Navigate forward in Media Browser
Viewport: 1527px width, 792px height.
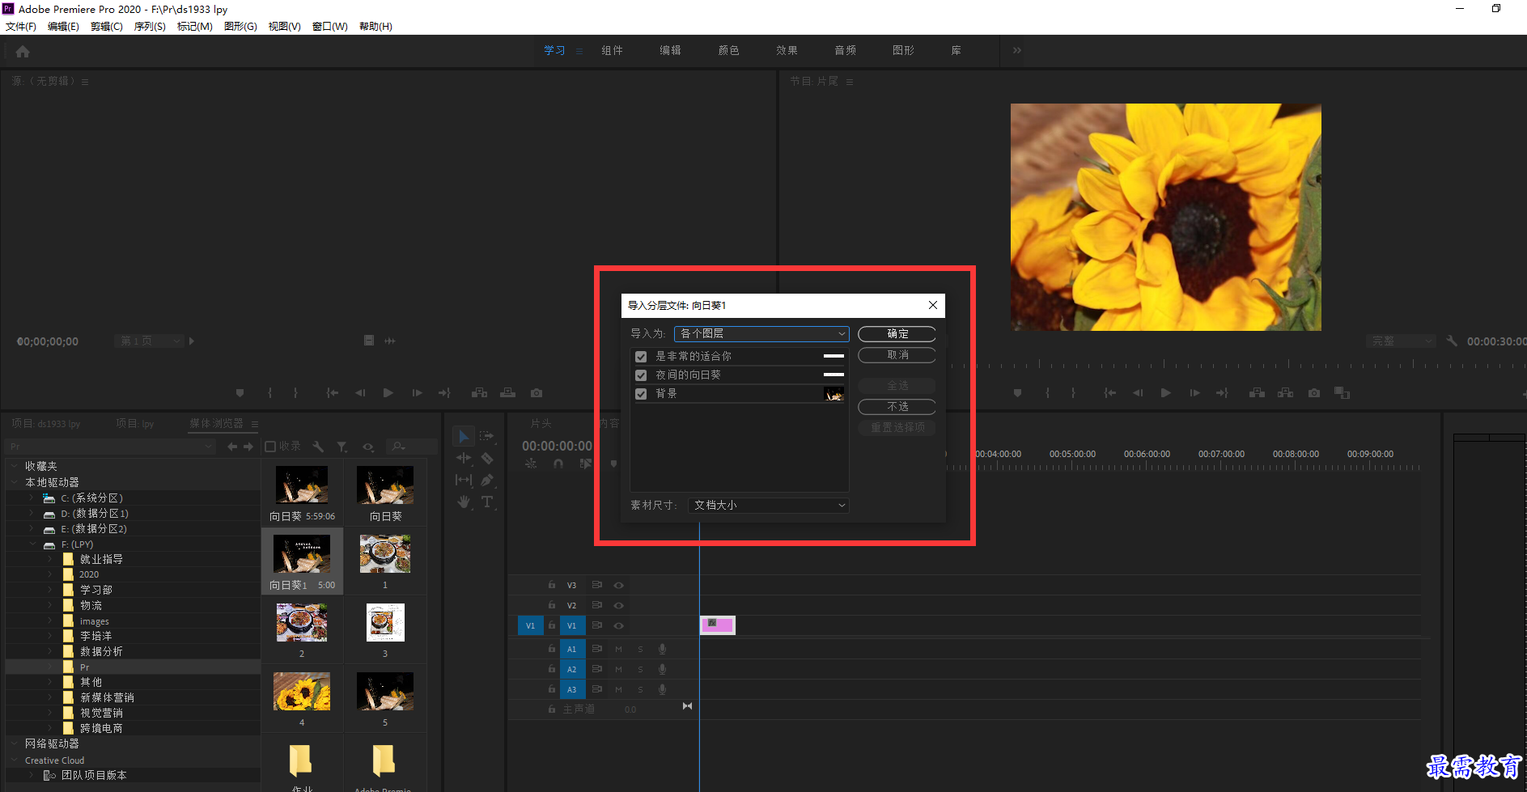(x=248, y=447)
